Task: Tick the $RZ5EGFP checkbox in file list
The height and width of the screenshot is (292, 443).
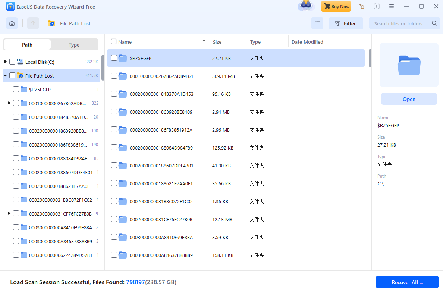Action: click(114, 58)
